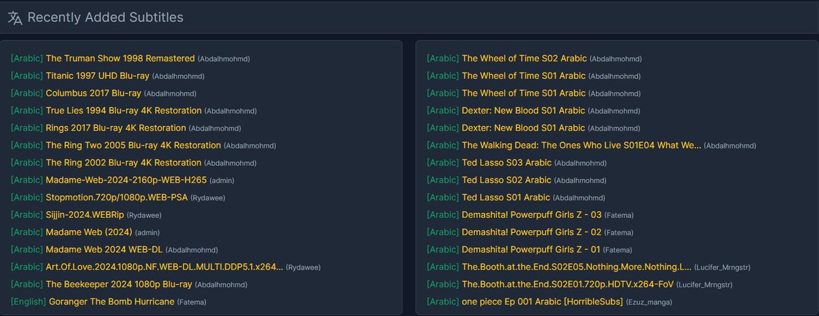Open True Lies 1994 Blu-ray 4K Restoration

pos(124,110)
